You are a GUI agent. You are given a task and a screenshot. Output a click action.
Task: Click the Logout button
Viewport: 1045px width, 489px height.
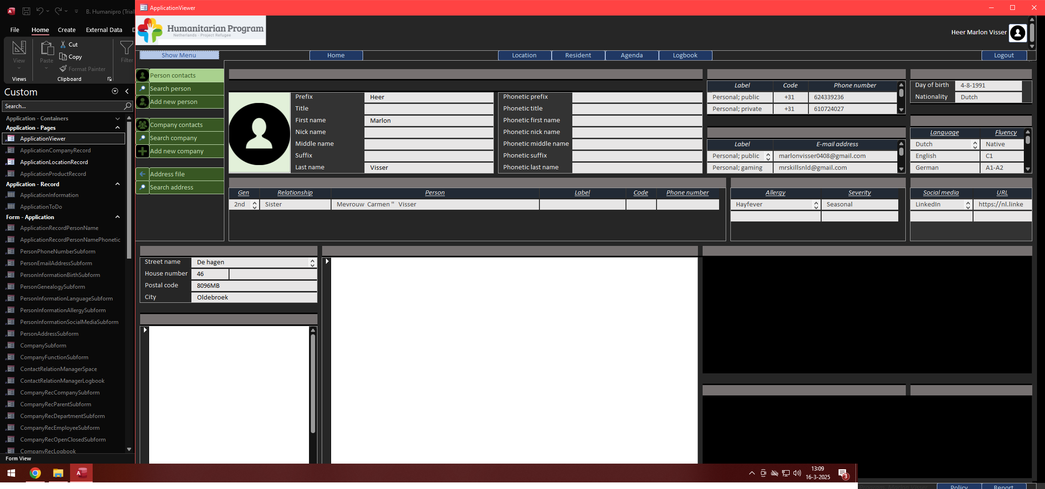pyautogui.click(x=1004, y=55)
